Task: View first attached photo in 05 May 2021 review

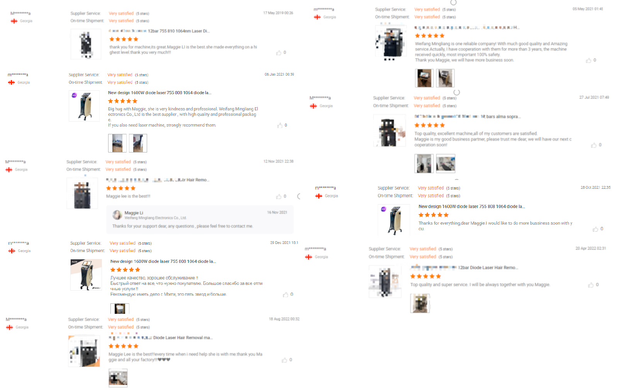Action: [x=424, y=78]
